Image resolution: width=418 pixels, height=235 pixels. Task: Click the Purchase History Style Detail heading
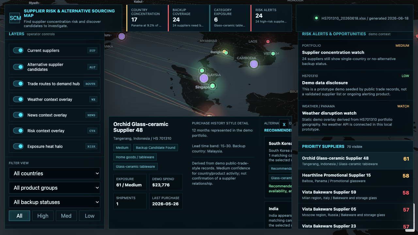(x=220, y=123)
